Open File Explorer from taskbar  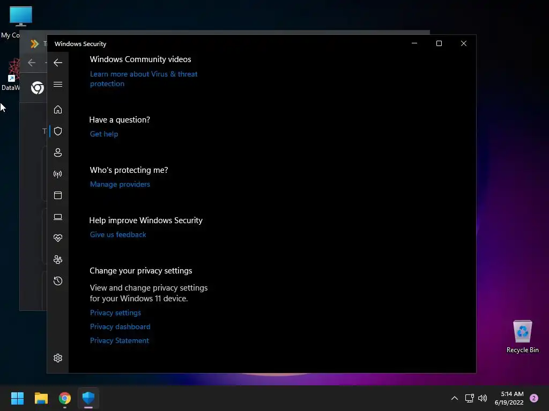tap(41, 398)
